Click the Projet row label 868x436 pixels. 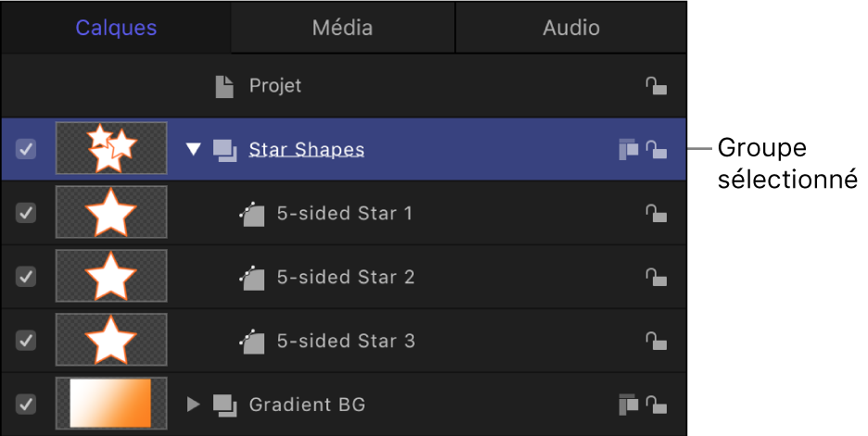click(x=274, y=86)
